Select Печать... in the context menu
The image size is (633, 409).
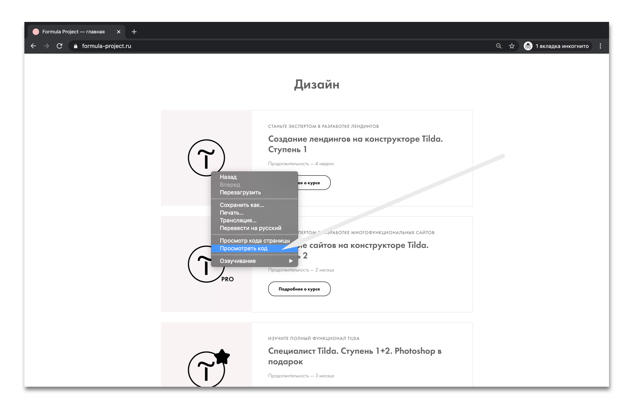pyautogui.click(x=255, y=213)
